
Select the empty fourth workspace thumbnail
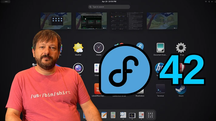(162, 21)
